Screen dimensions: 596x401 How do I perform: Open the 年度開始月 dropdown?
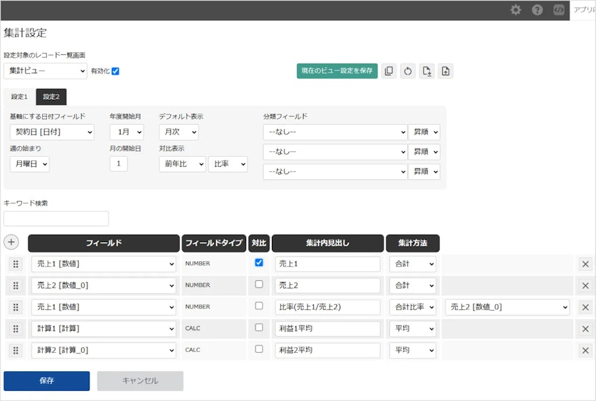click(x=127, y=132)
